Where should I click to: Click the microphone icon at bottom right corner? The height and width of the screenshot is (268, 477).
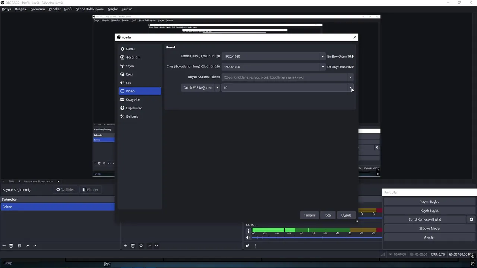point(473,256)
